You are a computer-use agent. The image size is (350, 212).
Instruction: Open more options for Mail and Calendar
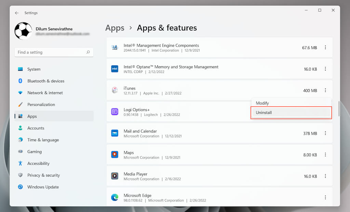(x=325, y=133)
